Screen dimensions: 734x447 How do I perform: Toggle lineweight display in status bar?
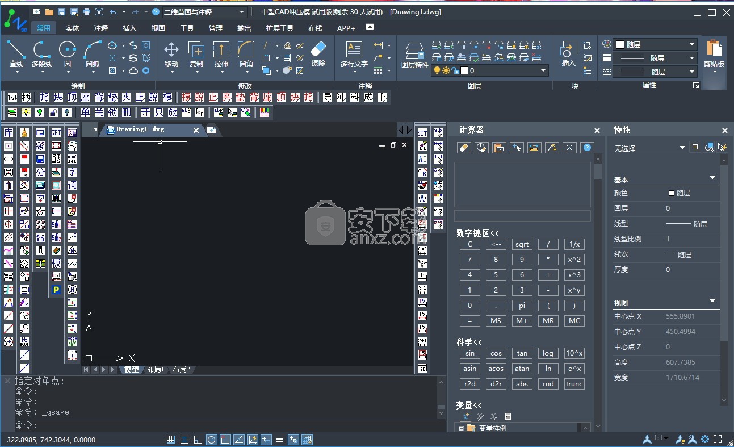[x=280, y=439]
